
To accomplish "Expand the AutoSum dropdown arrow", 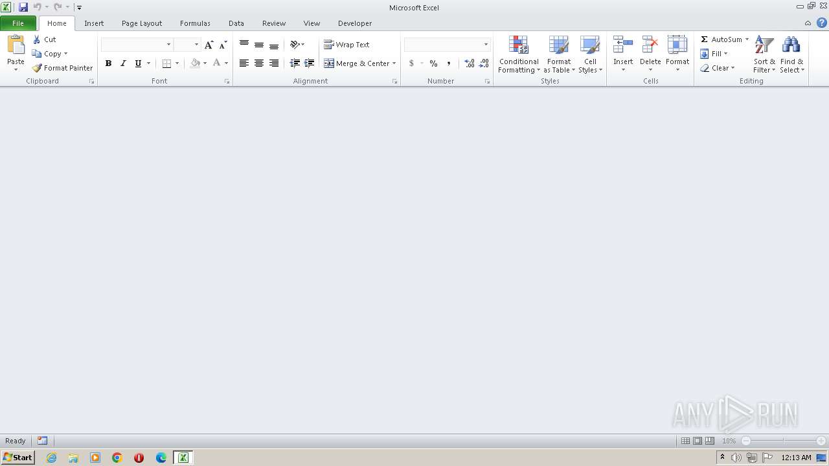I will pos(747,39).
